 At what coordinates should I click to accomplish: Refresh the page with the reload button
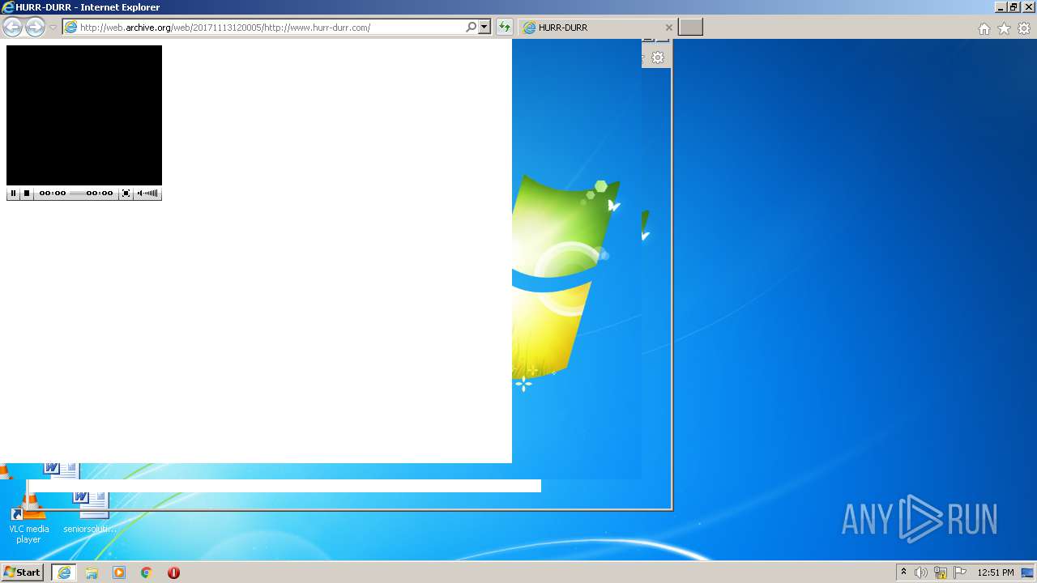point(505,27)
